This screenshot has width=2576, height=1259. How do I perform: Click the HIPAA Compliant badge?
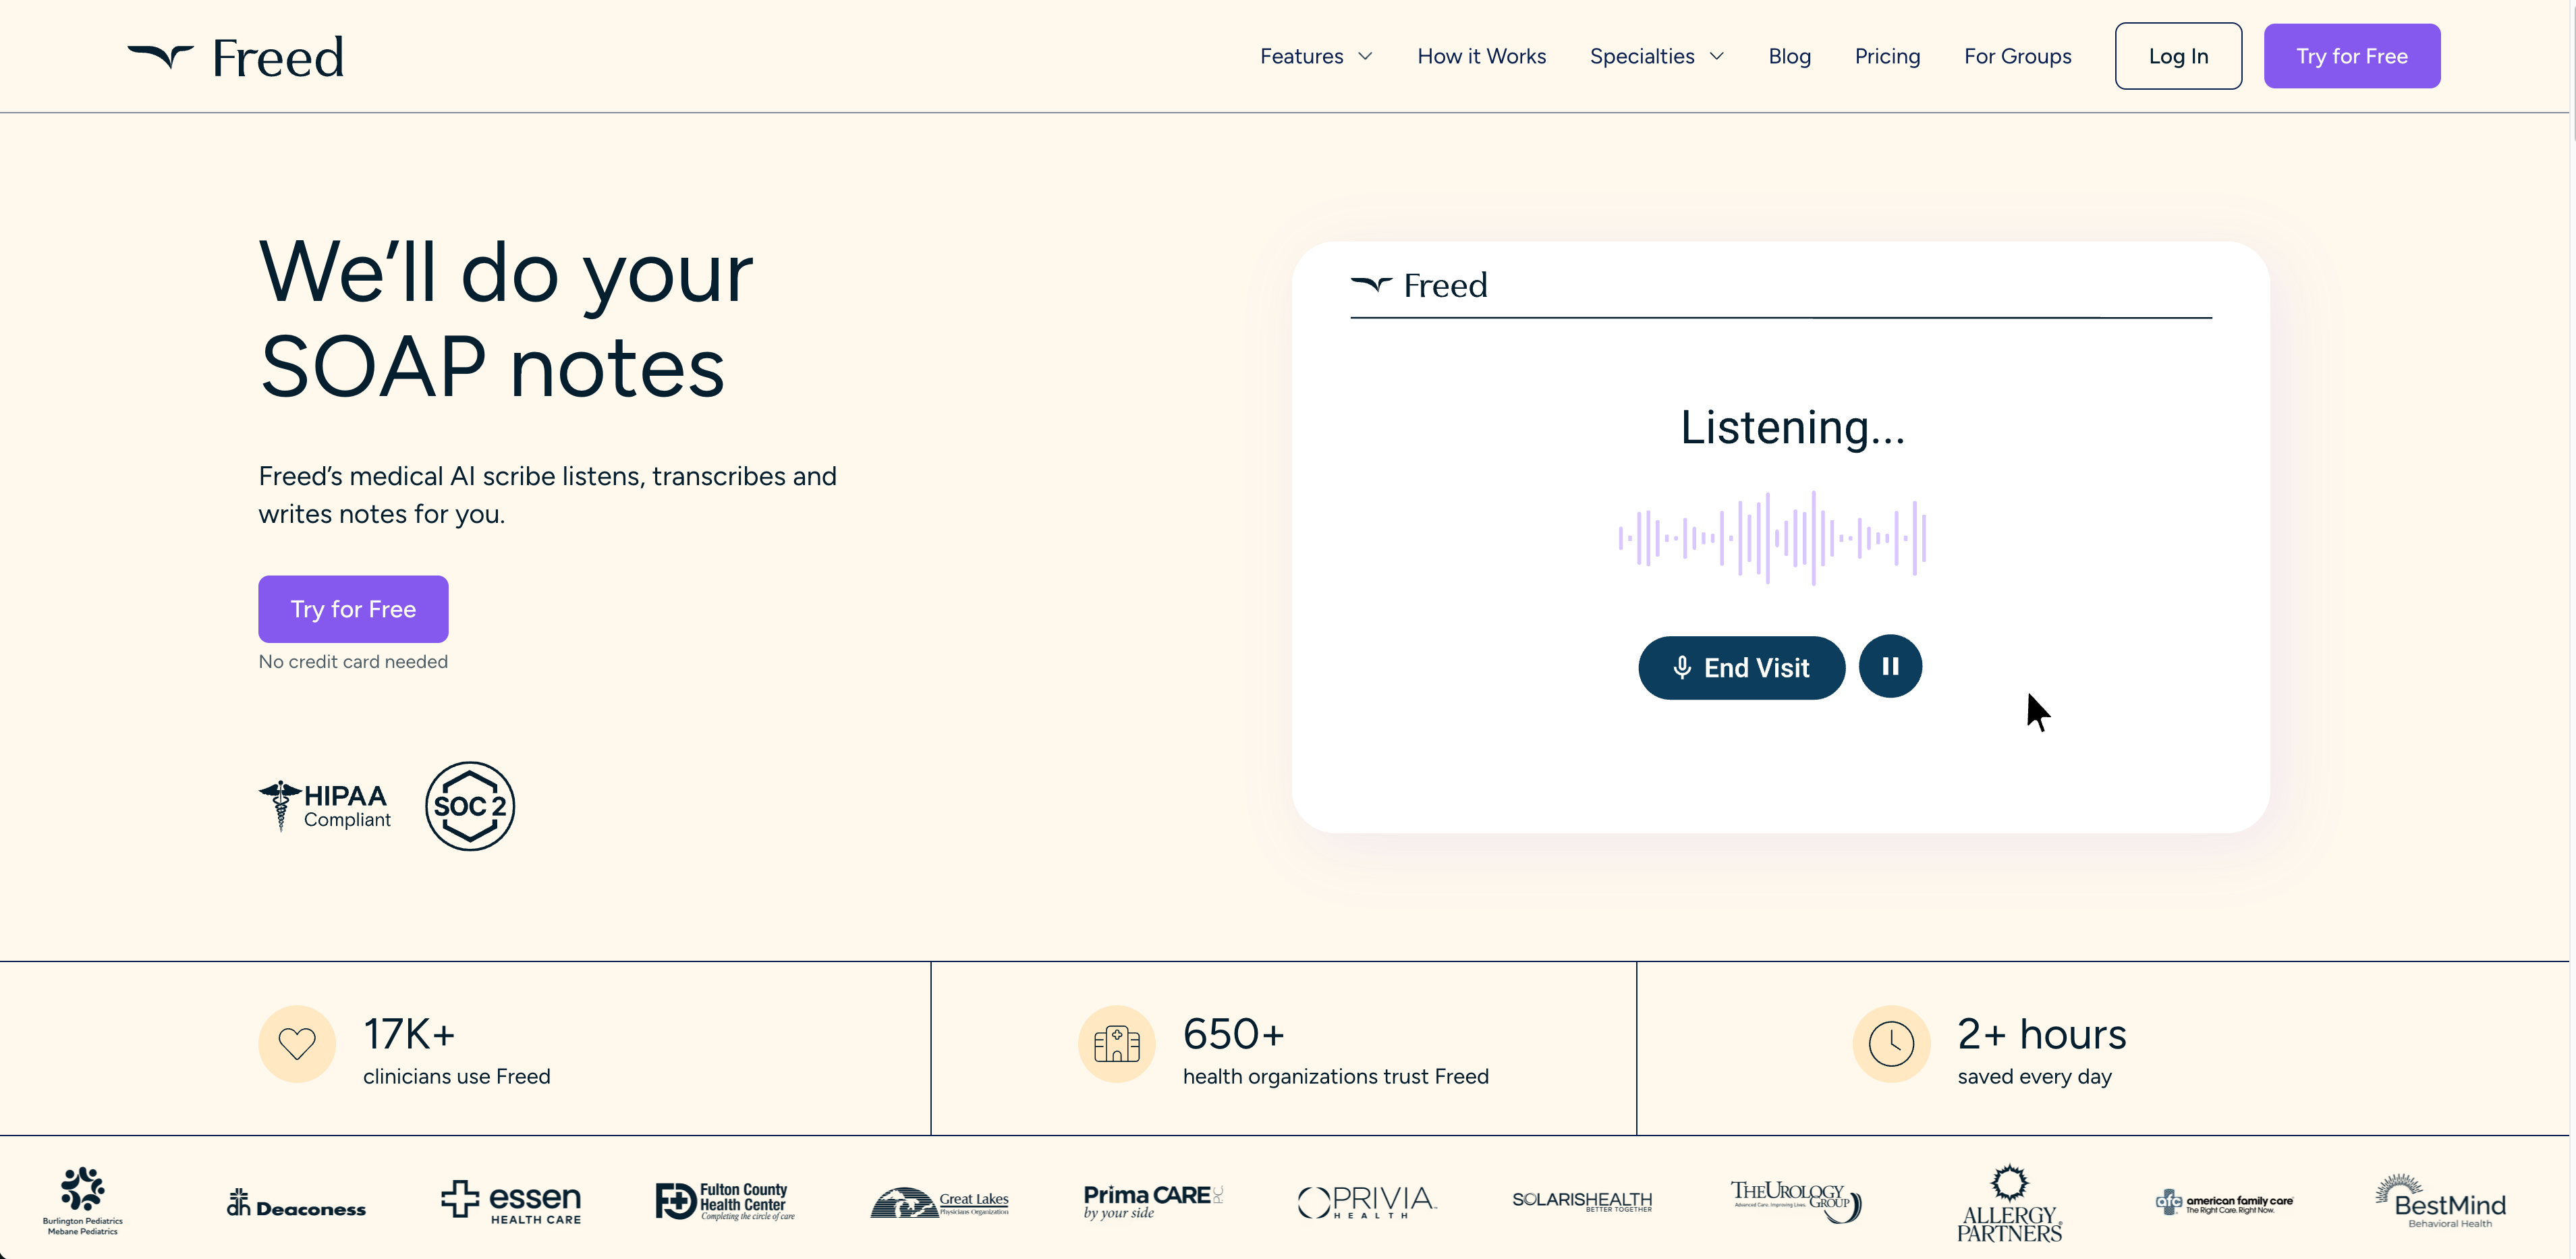click(326, 806)
